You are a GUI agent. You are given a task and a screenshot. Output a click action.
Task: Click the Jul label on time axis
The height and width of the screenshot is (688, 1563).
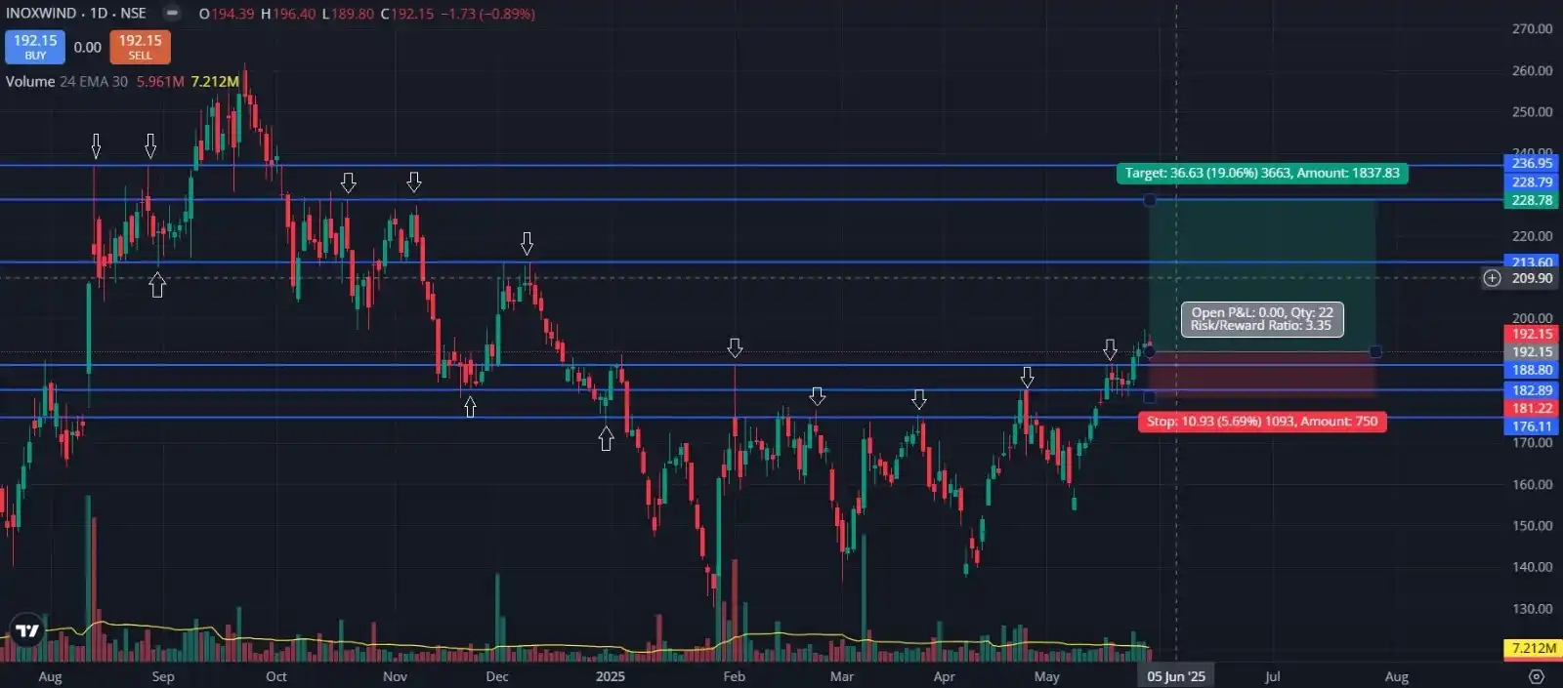point(1272,676)
